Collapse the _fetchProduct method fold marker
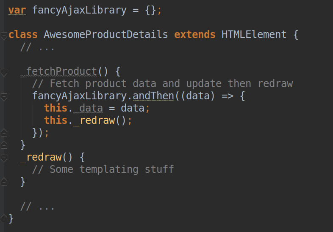Image resolution: width=333 pixels, height=232 pixels. point(4,72)
